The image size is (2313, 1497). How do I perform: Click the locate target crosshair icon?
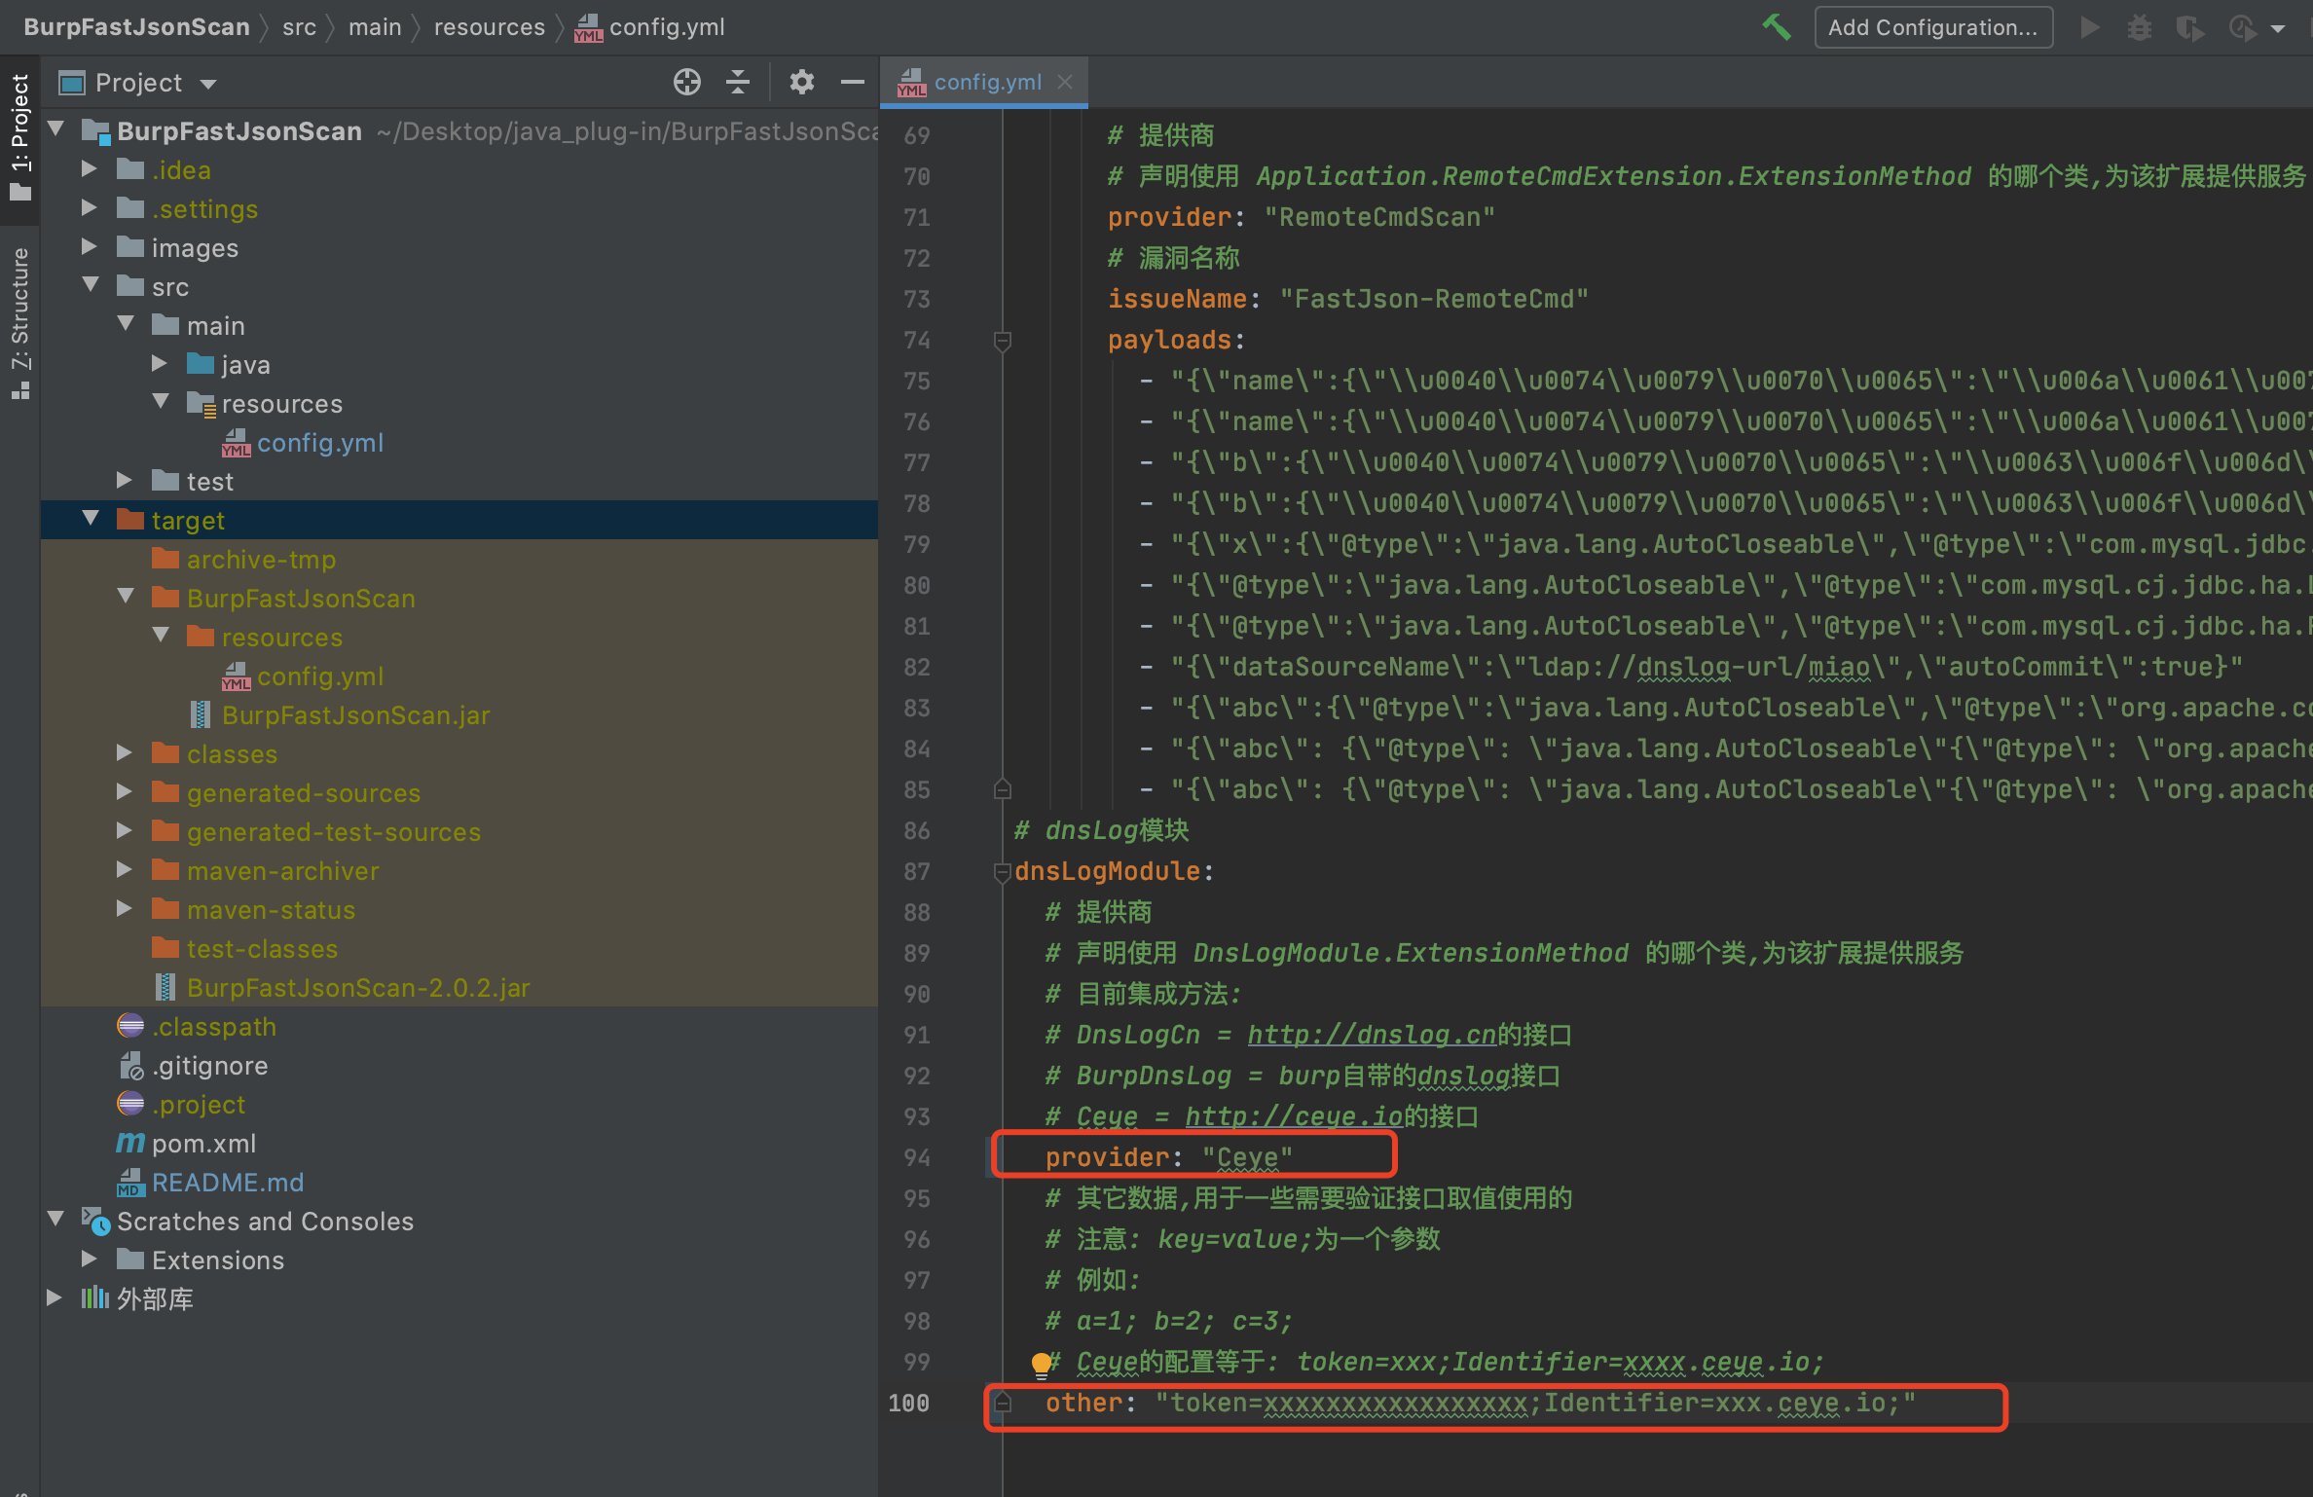[687, 83]
